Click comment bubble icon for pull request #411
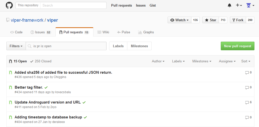This screenshot has height=127, width=259. [247, 103]
